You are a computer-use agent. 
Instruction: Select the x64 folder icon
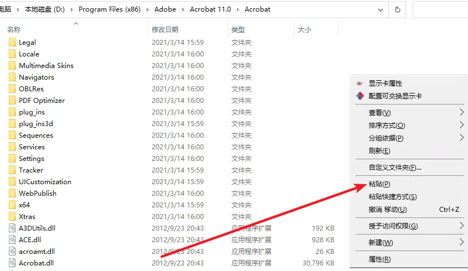(x=12, y=205)
